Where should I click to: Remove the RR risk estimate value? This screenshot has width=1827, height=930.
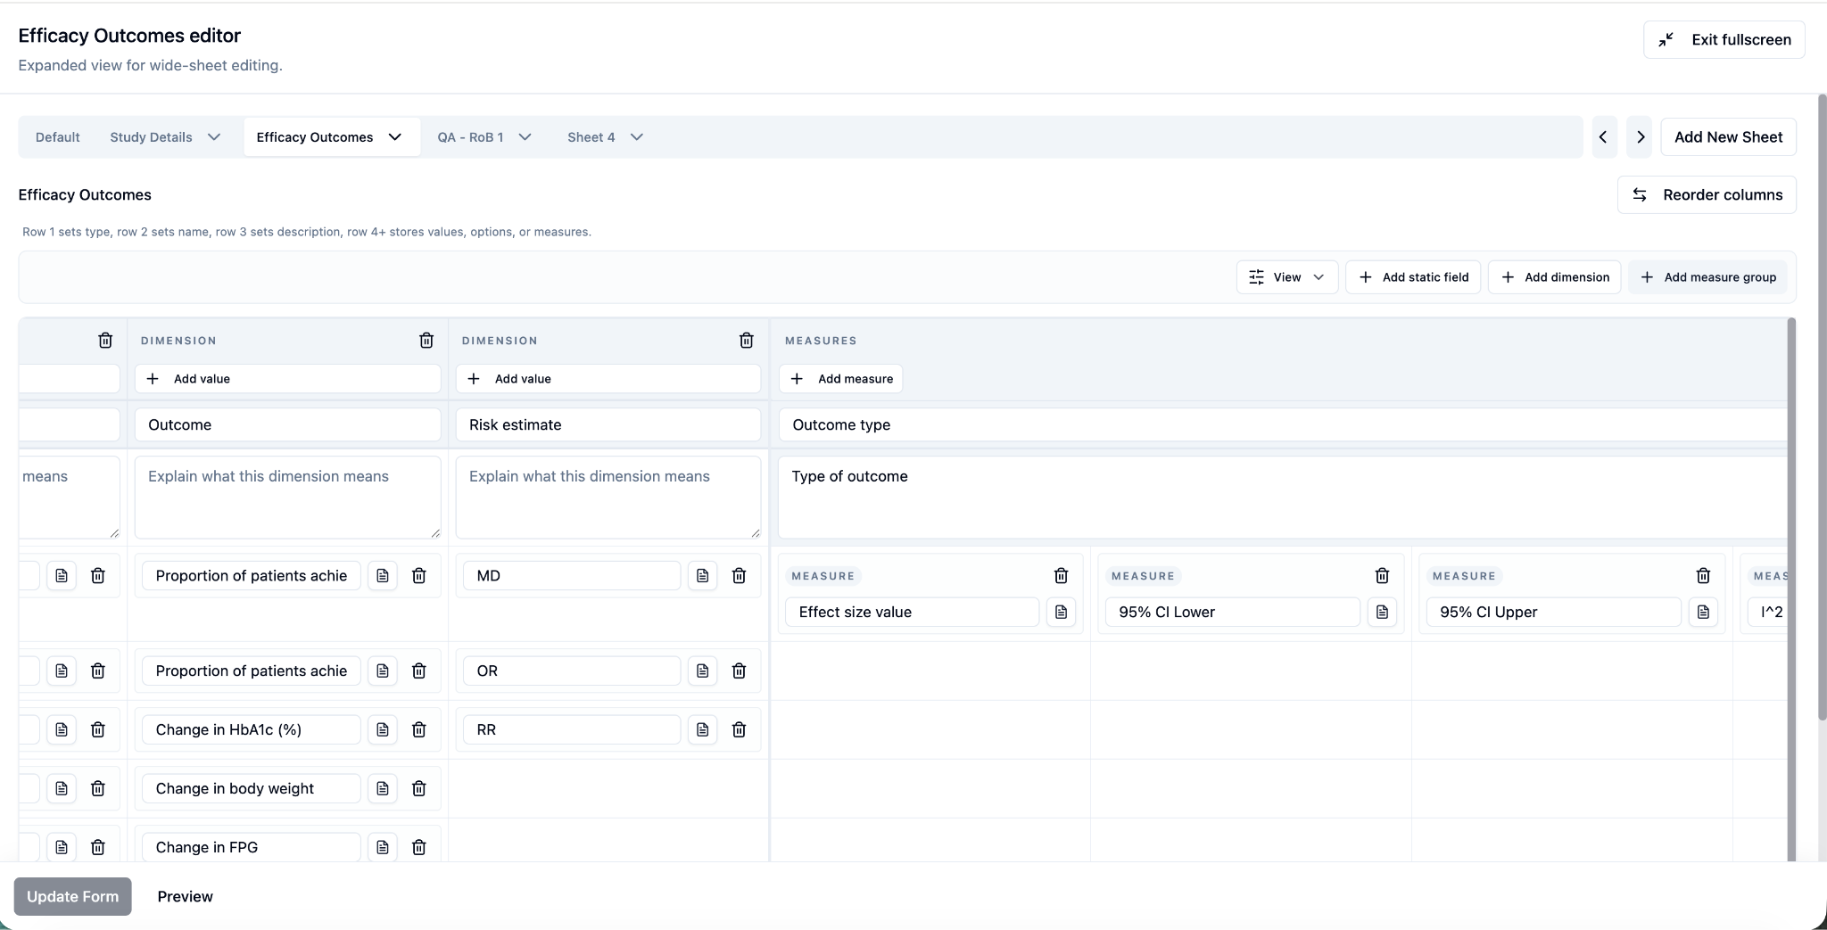pyautogui.click(x=739, y=729)
